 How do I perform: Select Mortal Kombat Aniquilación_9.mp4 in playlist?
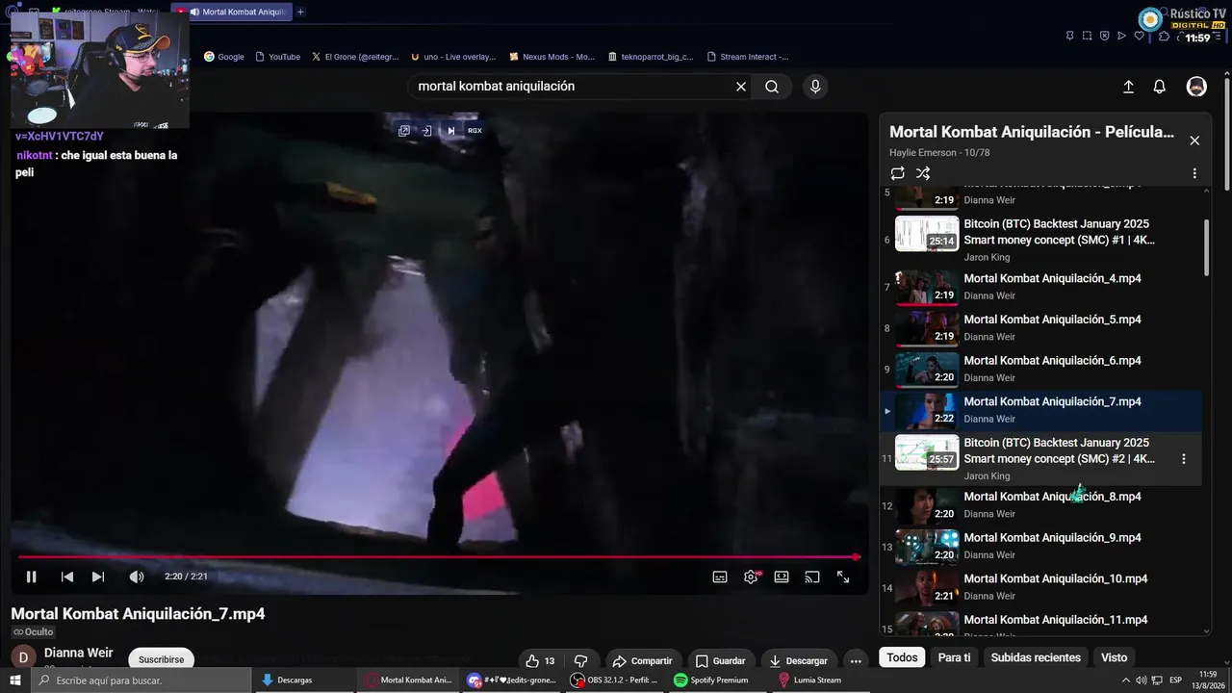1052,538
